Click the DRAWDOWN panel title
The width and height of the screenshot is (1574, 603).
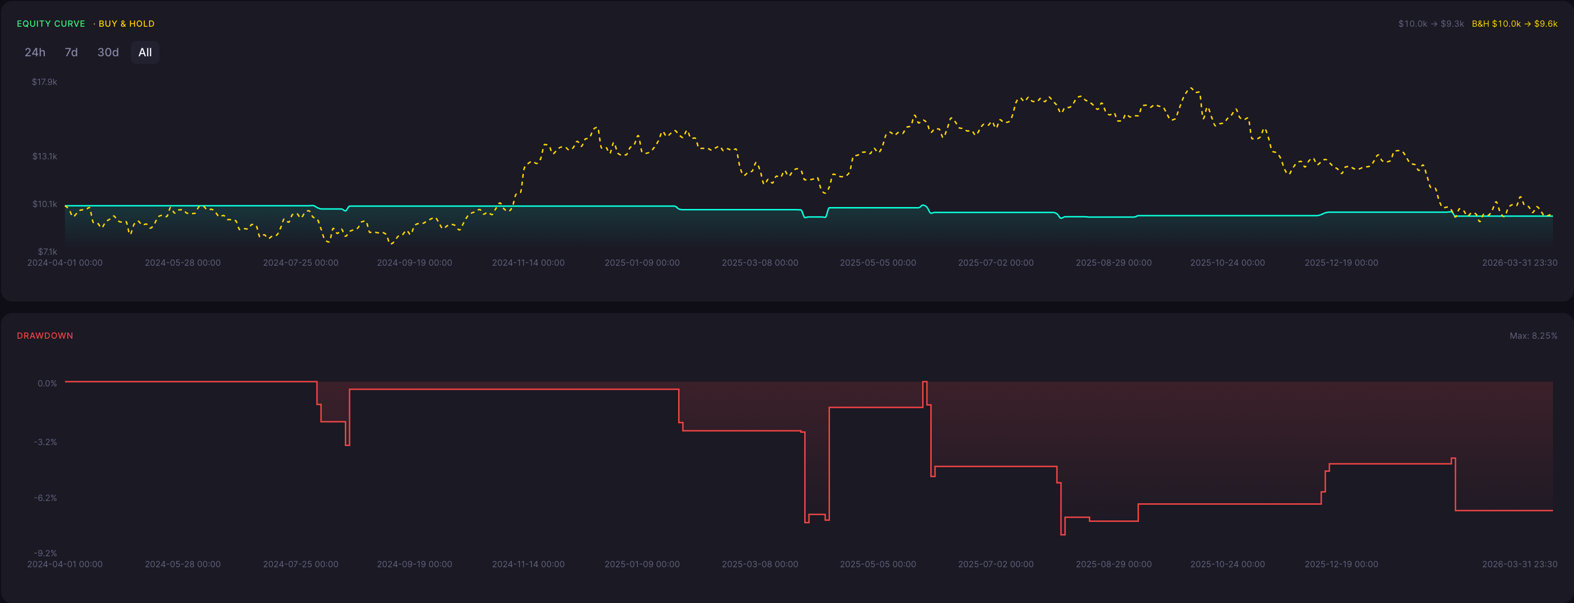[x=44, y=336]
